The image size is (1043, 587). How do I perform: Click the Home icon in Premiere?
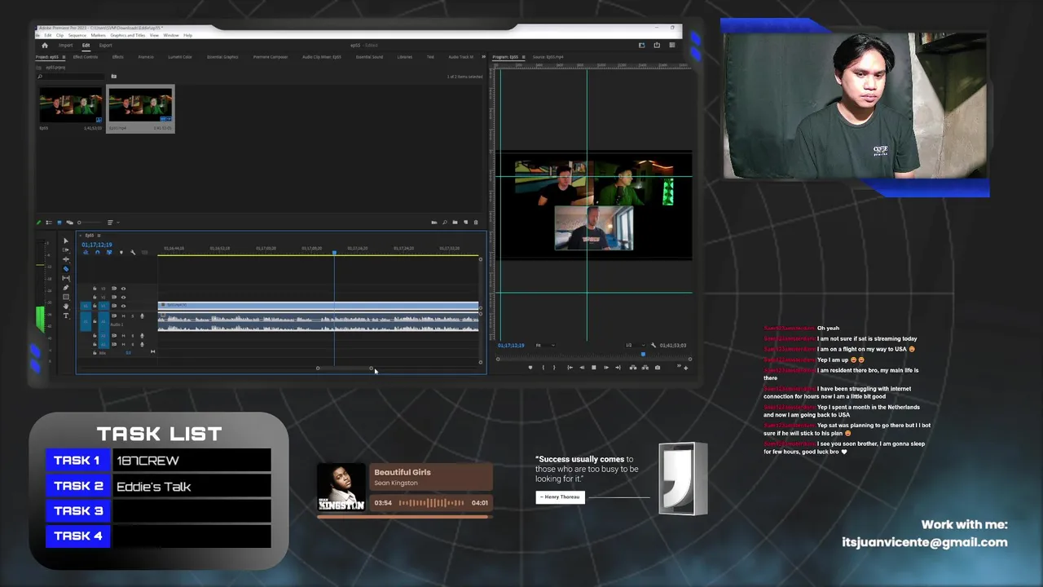coord(45,46)
